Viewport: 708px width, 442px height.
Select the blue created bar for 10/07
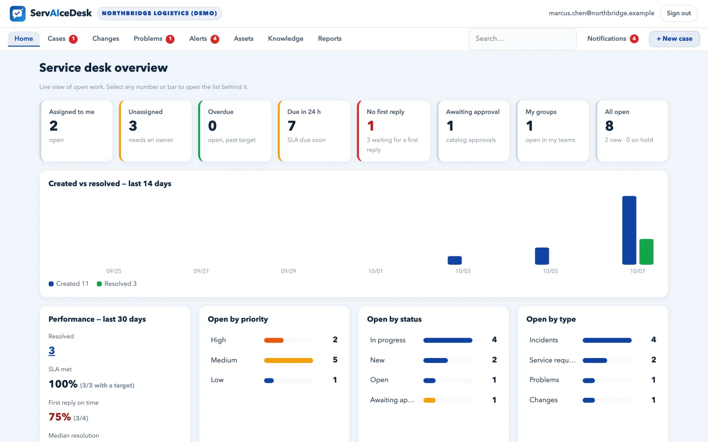click(629, 230)
